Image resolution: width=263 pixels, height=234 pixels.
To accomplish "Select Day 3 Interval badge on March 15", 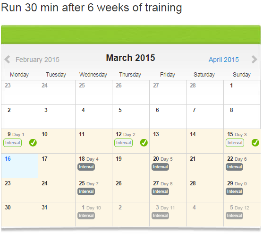I will [x=235, y=143].
